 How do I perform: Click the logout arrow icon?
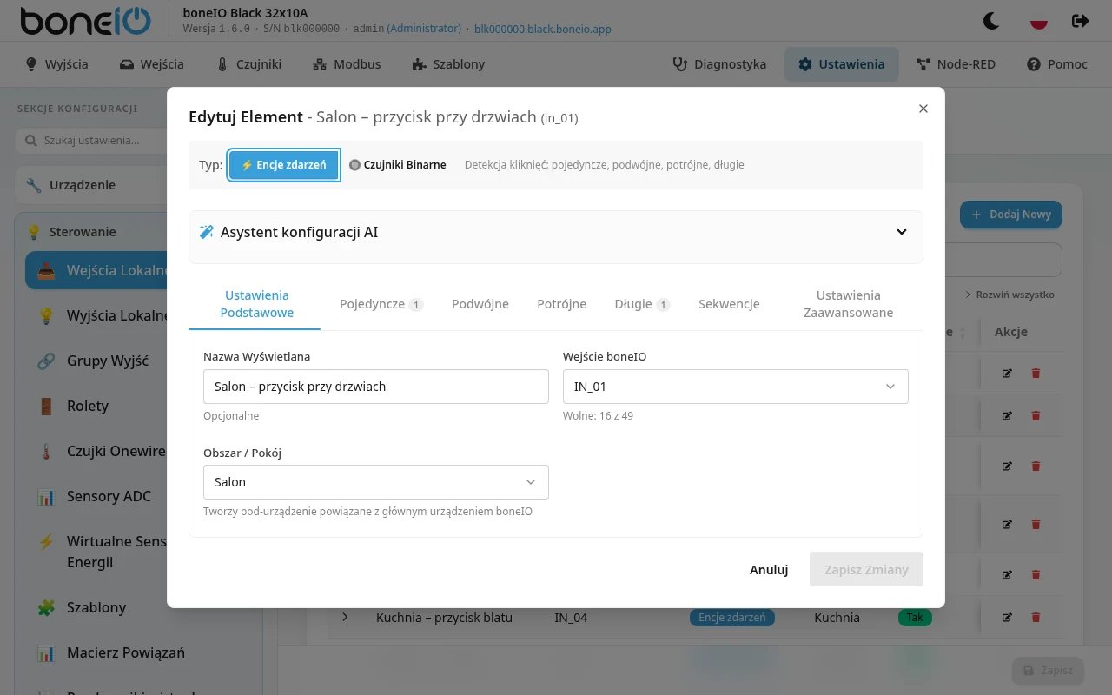[1081, 21]
